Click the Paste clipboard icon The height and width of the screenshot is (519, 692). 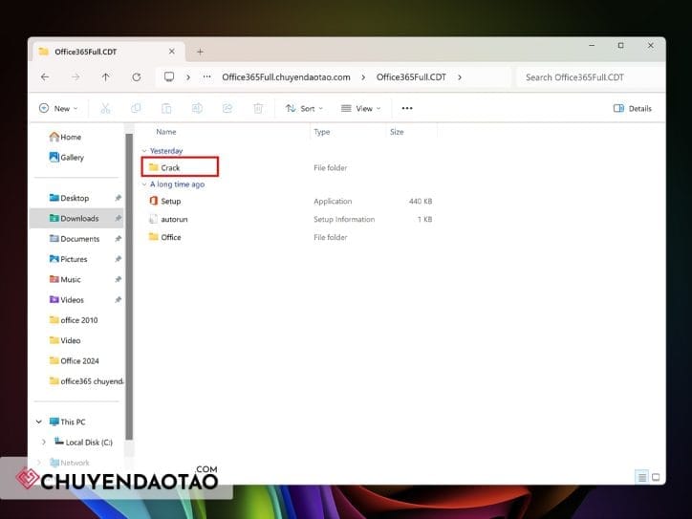tap(166, 108)
